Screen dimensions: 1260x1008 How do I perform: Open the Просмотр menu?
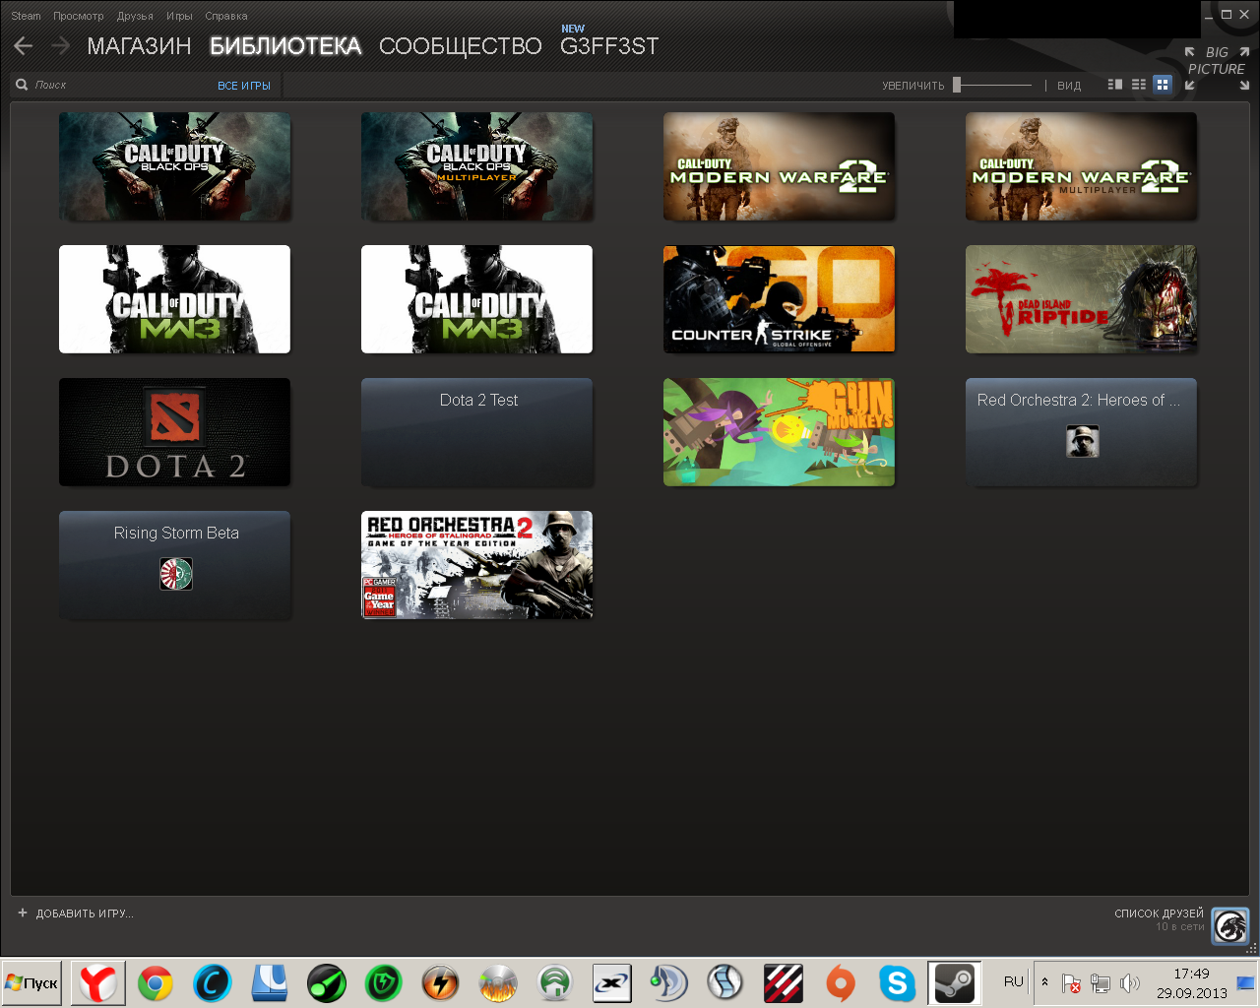click(79, 16)
